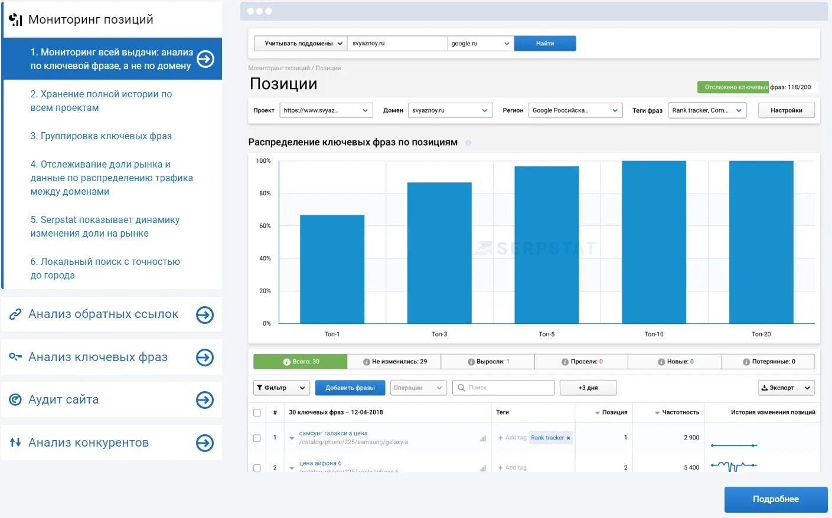Click arrow icon beside Аудит сайта
Screen dimensions: 832x518
click(205, 400)
